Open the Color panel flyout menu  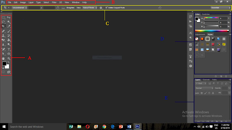[x=230, y=14]
